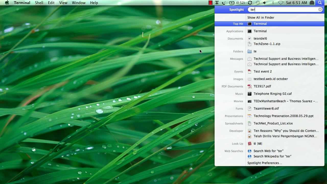The height and width of the screenshot is (184, 327).
Task: Click the music note icon for Telephone Ringing
Action: click(x=250, y=94)
